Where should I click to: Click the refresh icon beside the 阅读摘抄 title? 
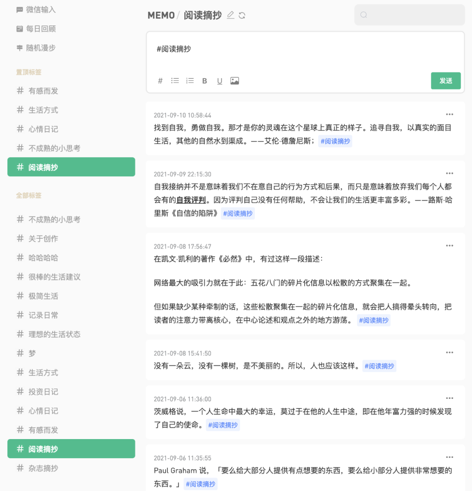tap(242, 15)
